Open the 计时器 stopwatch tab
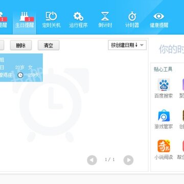This screenshot has height=184, width=184. [x=132, y=20]
